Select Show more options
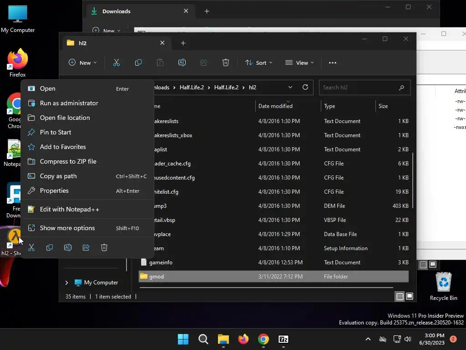Viewport: 466px width, 350px height. (87, 228)
